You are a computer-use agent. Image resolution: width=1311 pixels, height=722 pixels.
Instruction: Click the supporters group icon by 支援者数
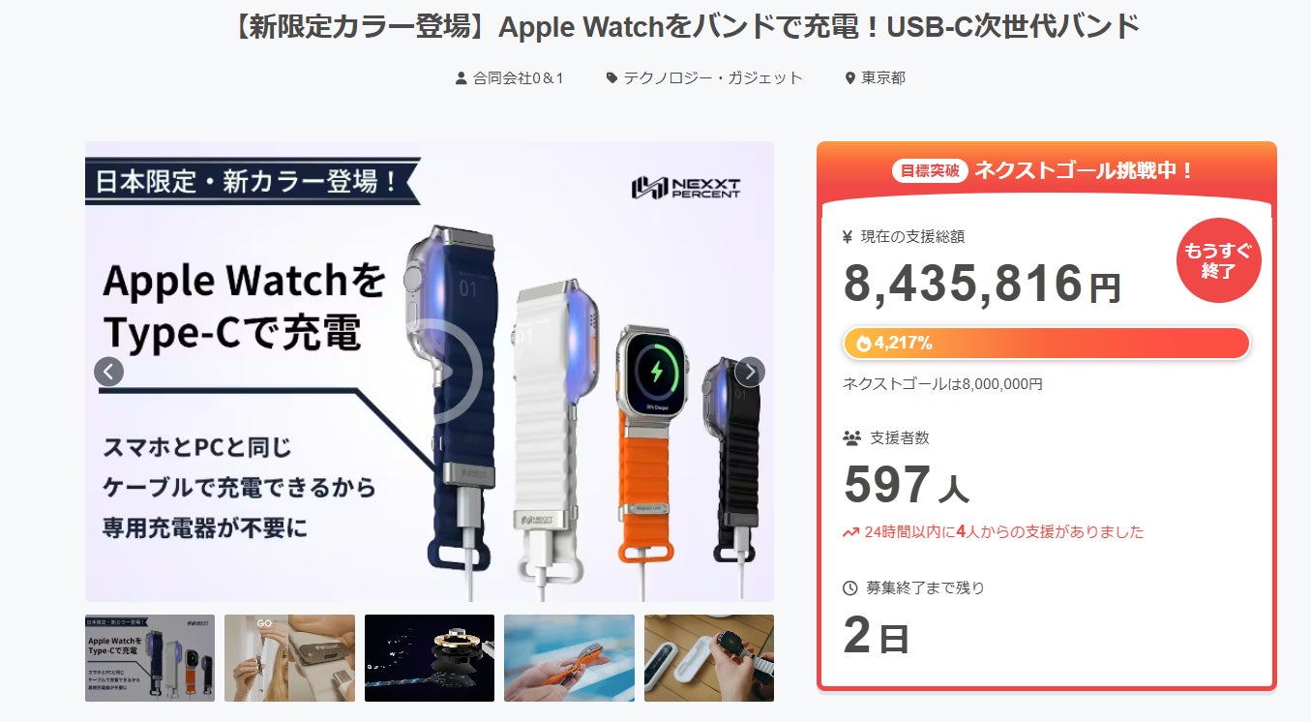[x=851, y=437]
